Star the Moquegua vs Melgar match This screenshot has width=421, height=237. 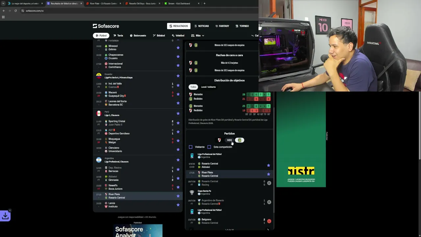(x=178, y=141)
